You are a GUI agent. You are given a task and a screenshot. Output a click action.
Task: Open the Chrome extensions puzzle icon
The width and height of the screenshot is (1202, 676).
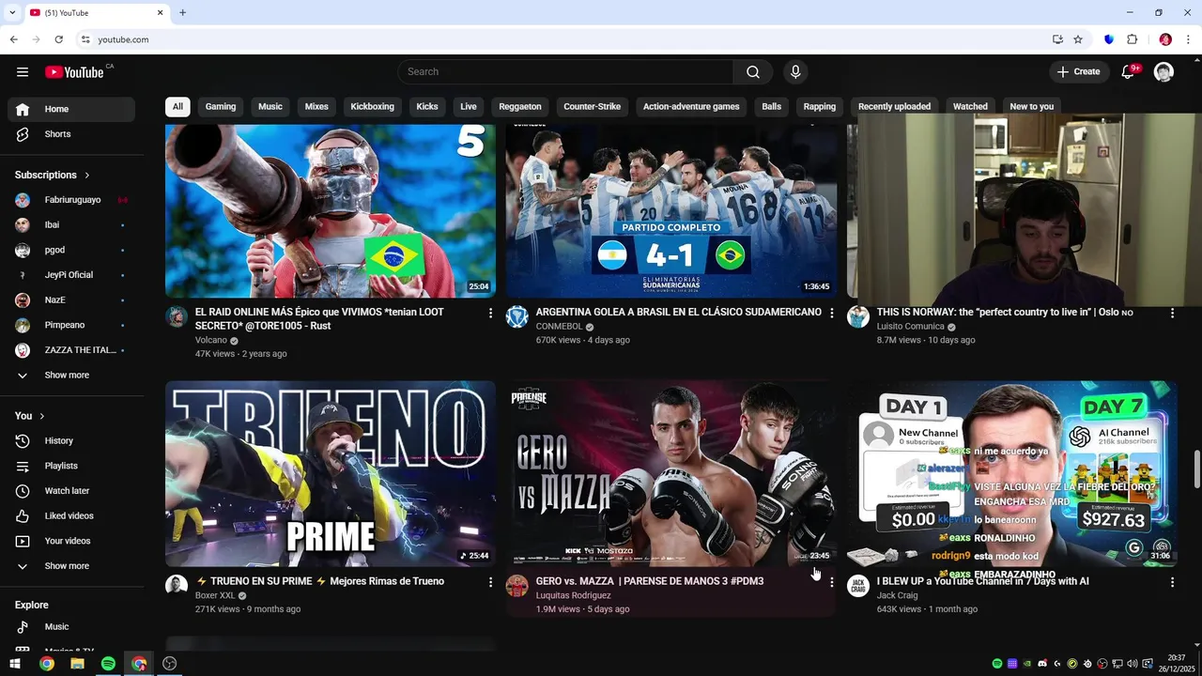coord(1132,39)
